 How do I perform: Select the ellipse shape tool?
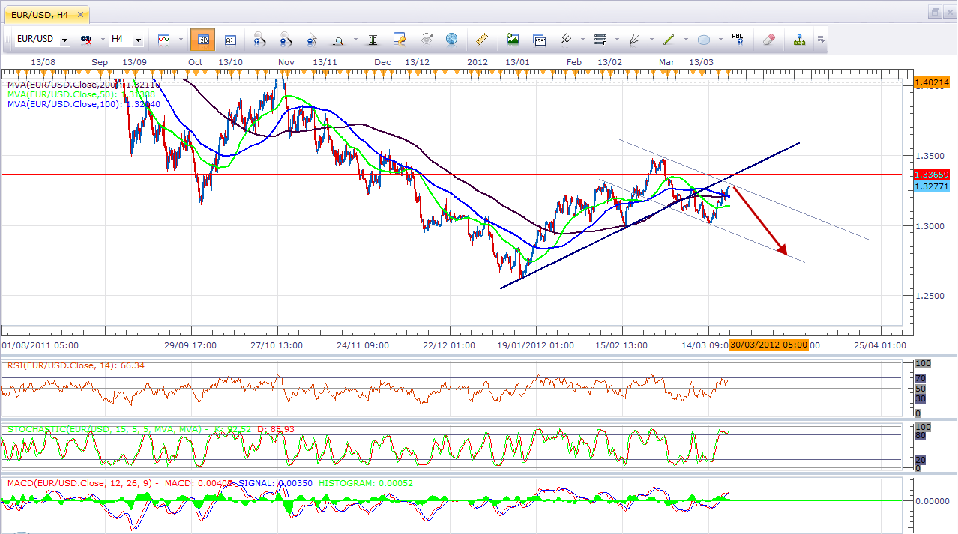pyautogui.click(x=704, y=39)
